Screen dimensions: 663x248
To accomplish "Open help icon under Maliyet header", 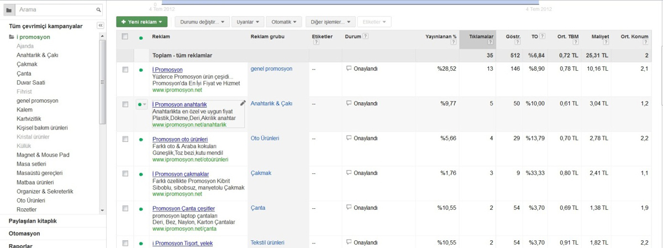I will point(606,42).
